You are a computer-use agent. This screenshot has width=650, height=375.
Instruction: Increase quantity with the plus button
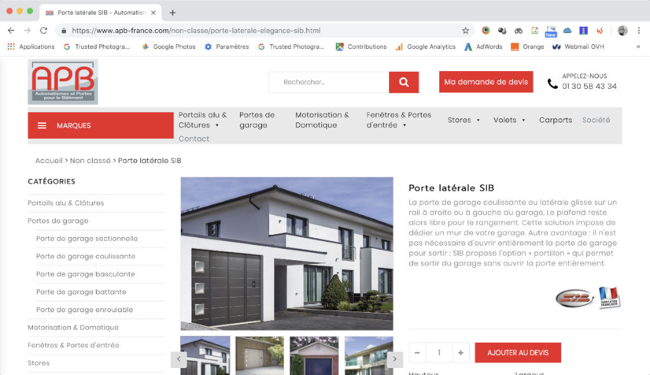461,353
